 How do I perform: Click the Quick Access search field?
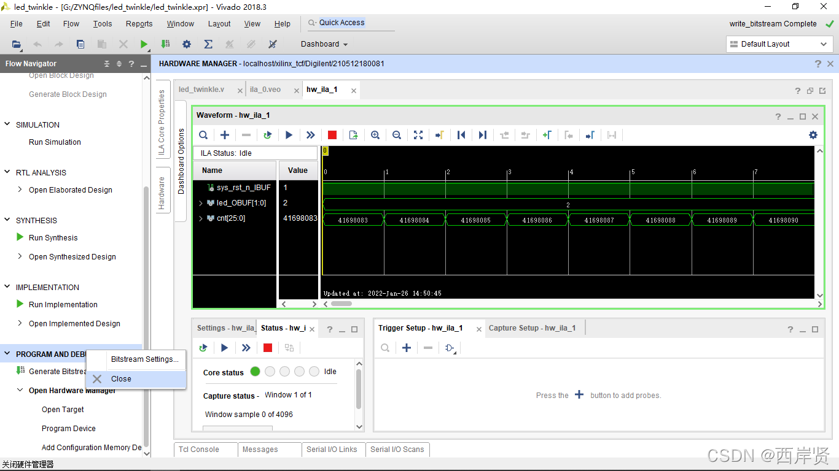350,23
